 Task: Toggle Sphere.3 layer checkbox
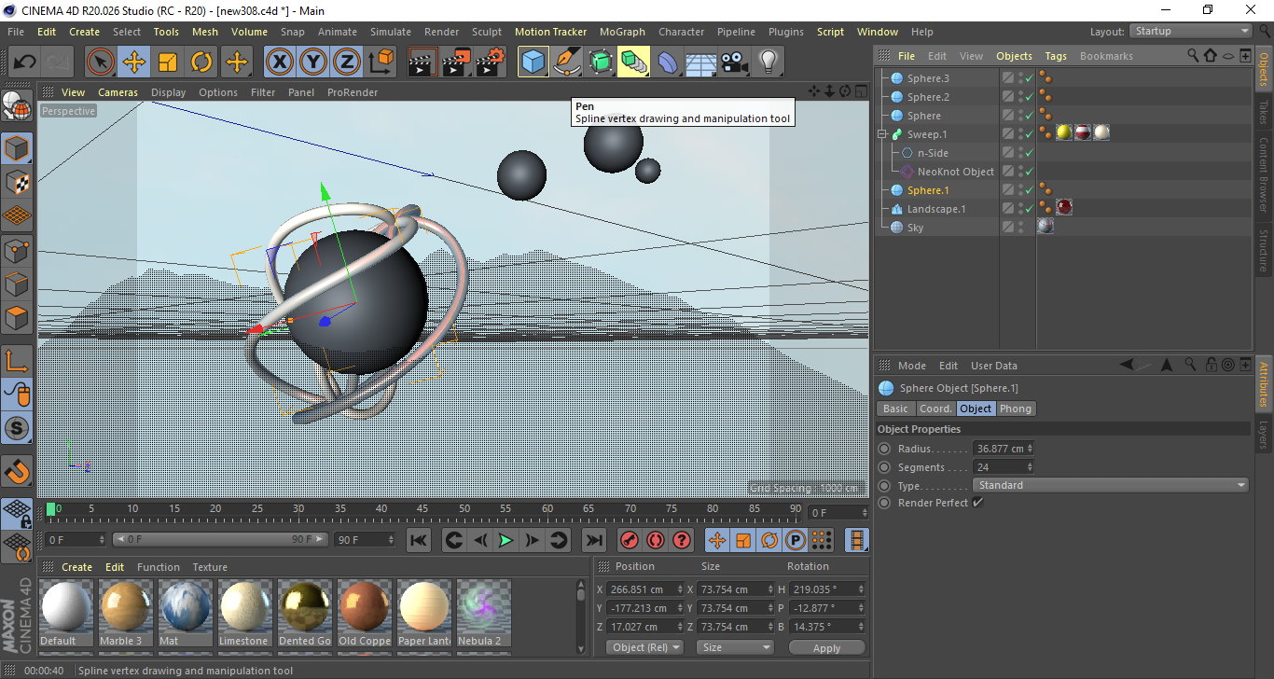click(x=1008, y=78)
